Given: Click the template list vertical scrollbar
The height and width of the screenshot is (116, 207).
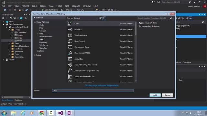Looking at the screenshot, I should [x=136, y=52].
